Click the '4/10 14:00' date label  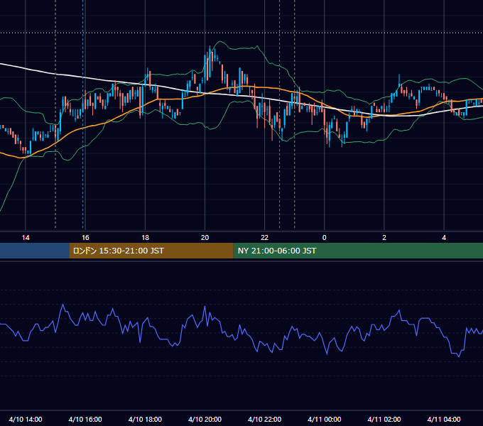click(x=26, y=419)
